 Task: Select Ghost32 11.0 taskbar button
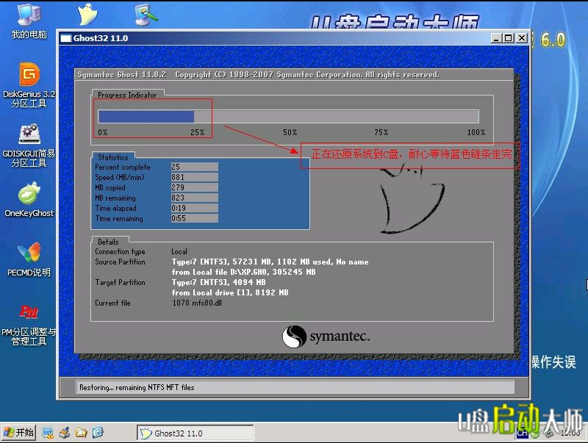tap(196, 433)
